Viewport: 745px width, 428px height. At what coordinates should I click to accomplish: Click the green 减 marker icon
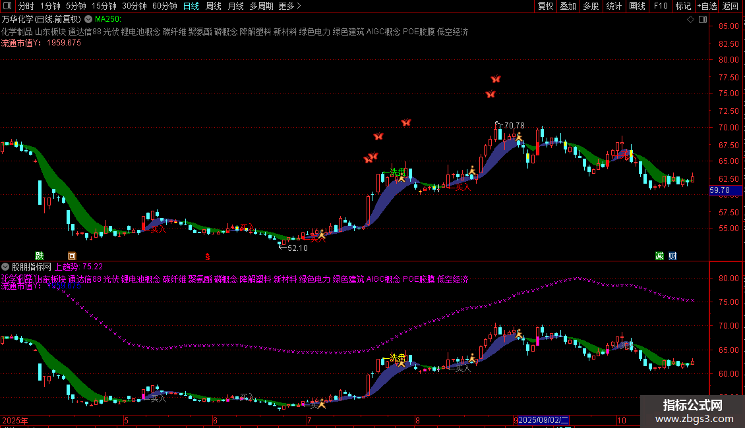(x=659, y=255)
